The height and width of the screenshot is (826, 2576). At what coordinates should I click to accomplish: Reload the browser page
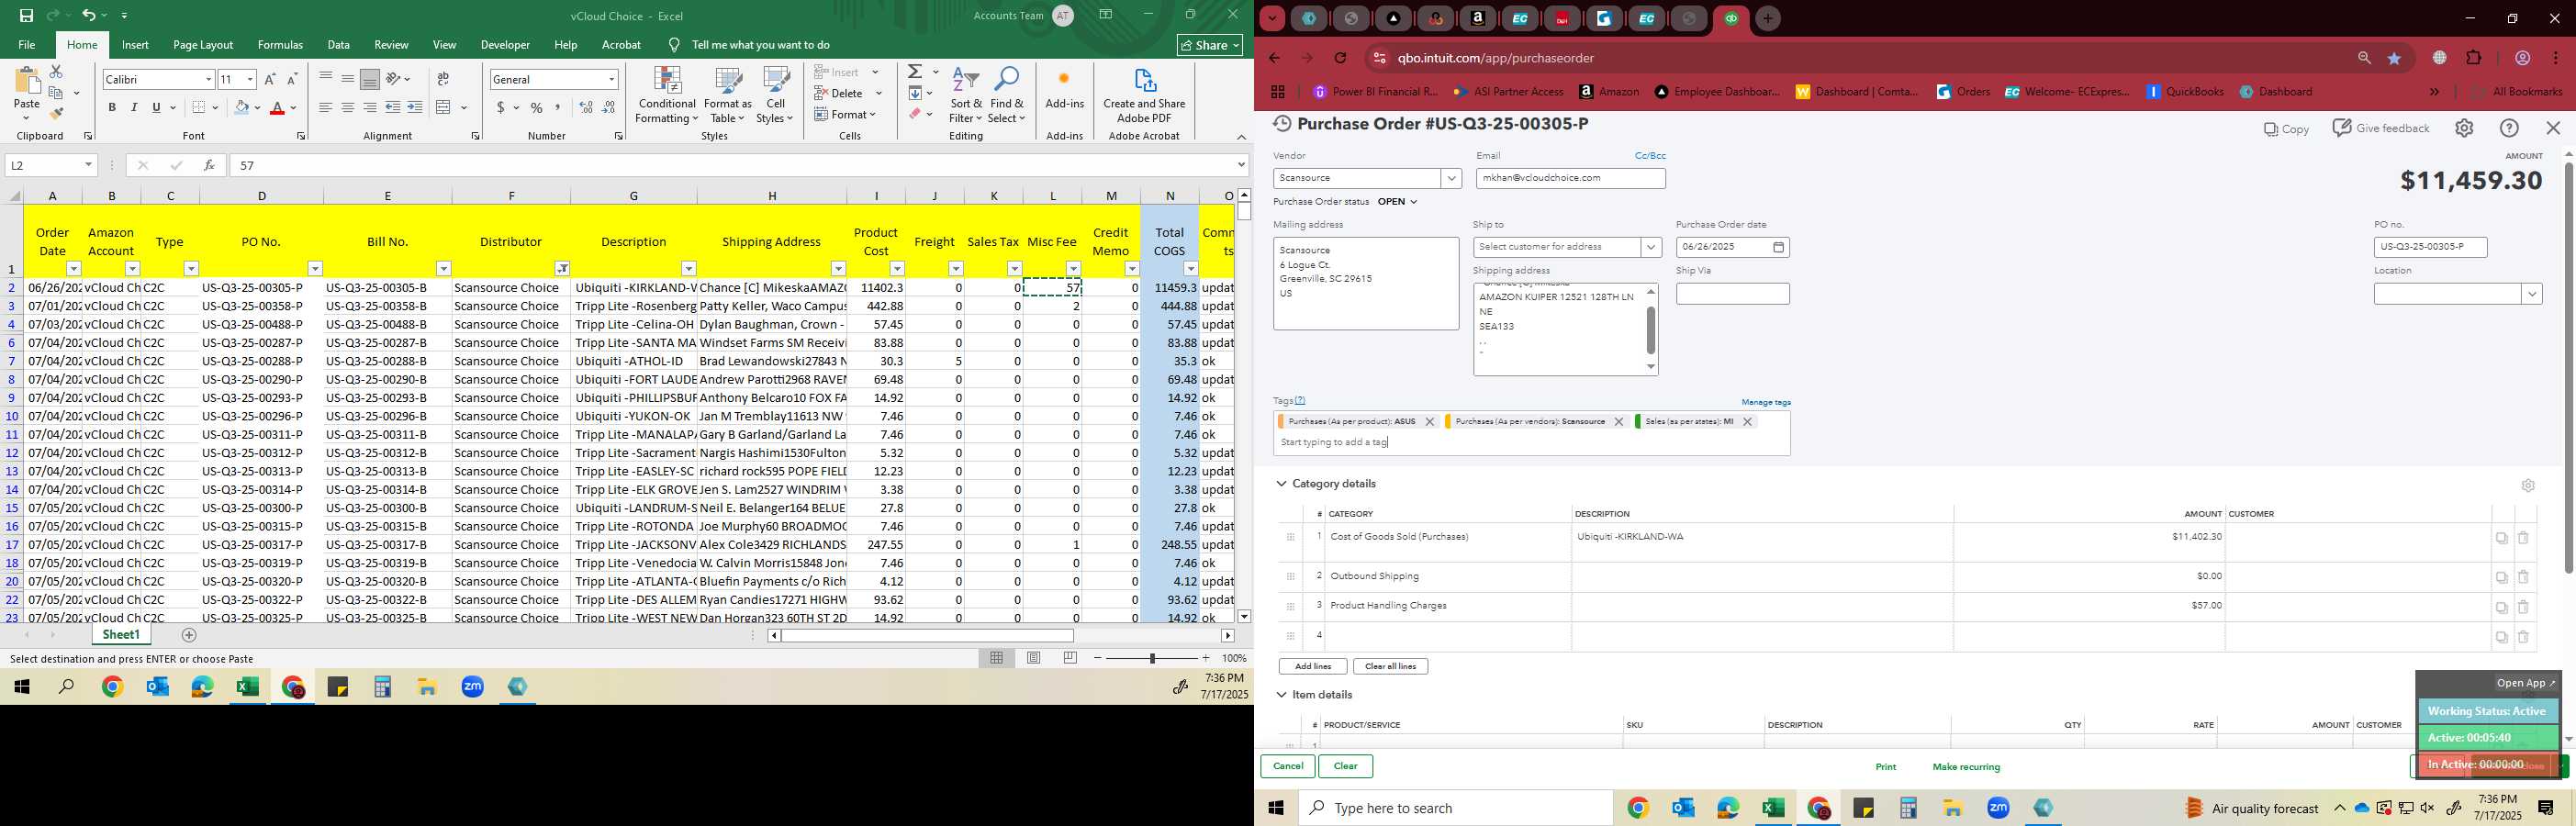coord(1340,58)
